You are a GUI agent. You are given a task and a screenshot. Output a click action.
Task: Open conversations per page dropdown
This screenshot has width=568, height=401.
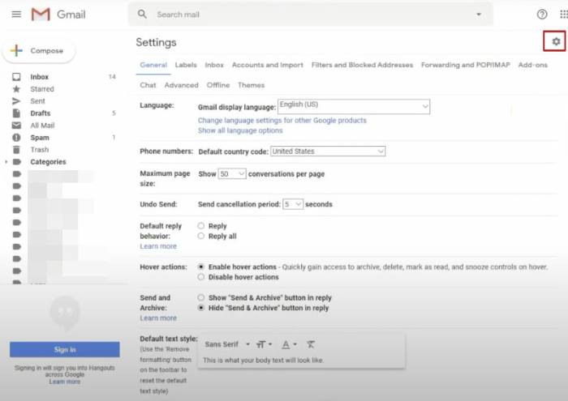232,174
